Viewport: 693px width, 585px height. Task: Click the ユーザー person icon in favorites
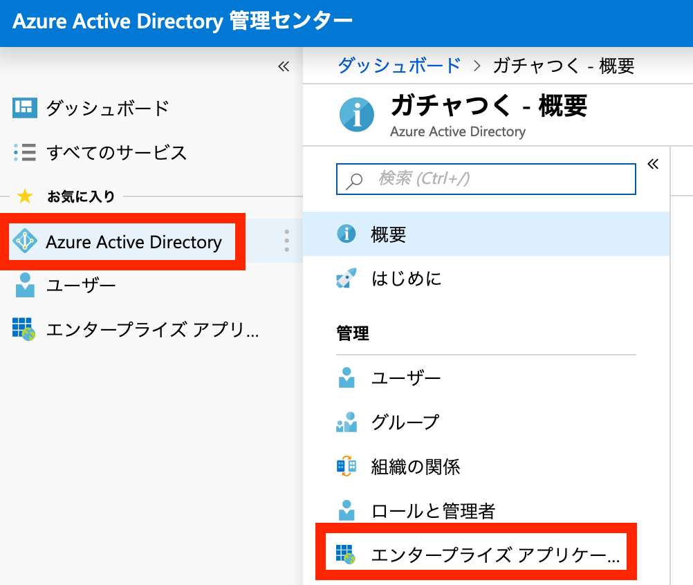25,285
